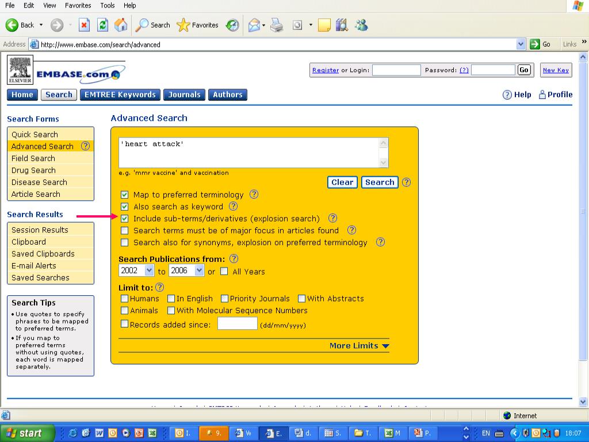Go to browser Home icon
Viewport: 589px width, 442px height.
(x=121, y=25)
